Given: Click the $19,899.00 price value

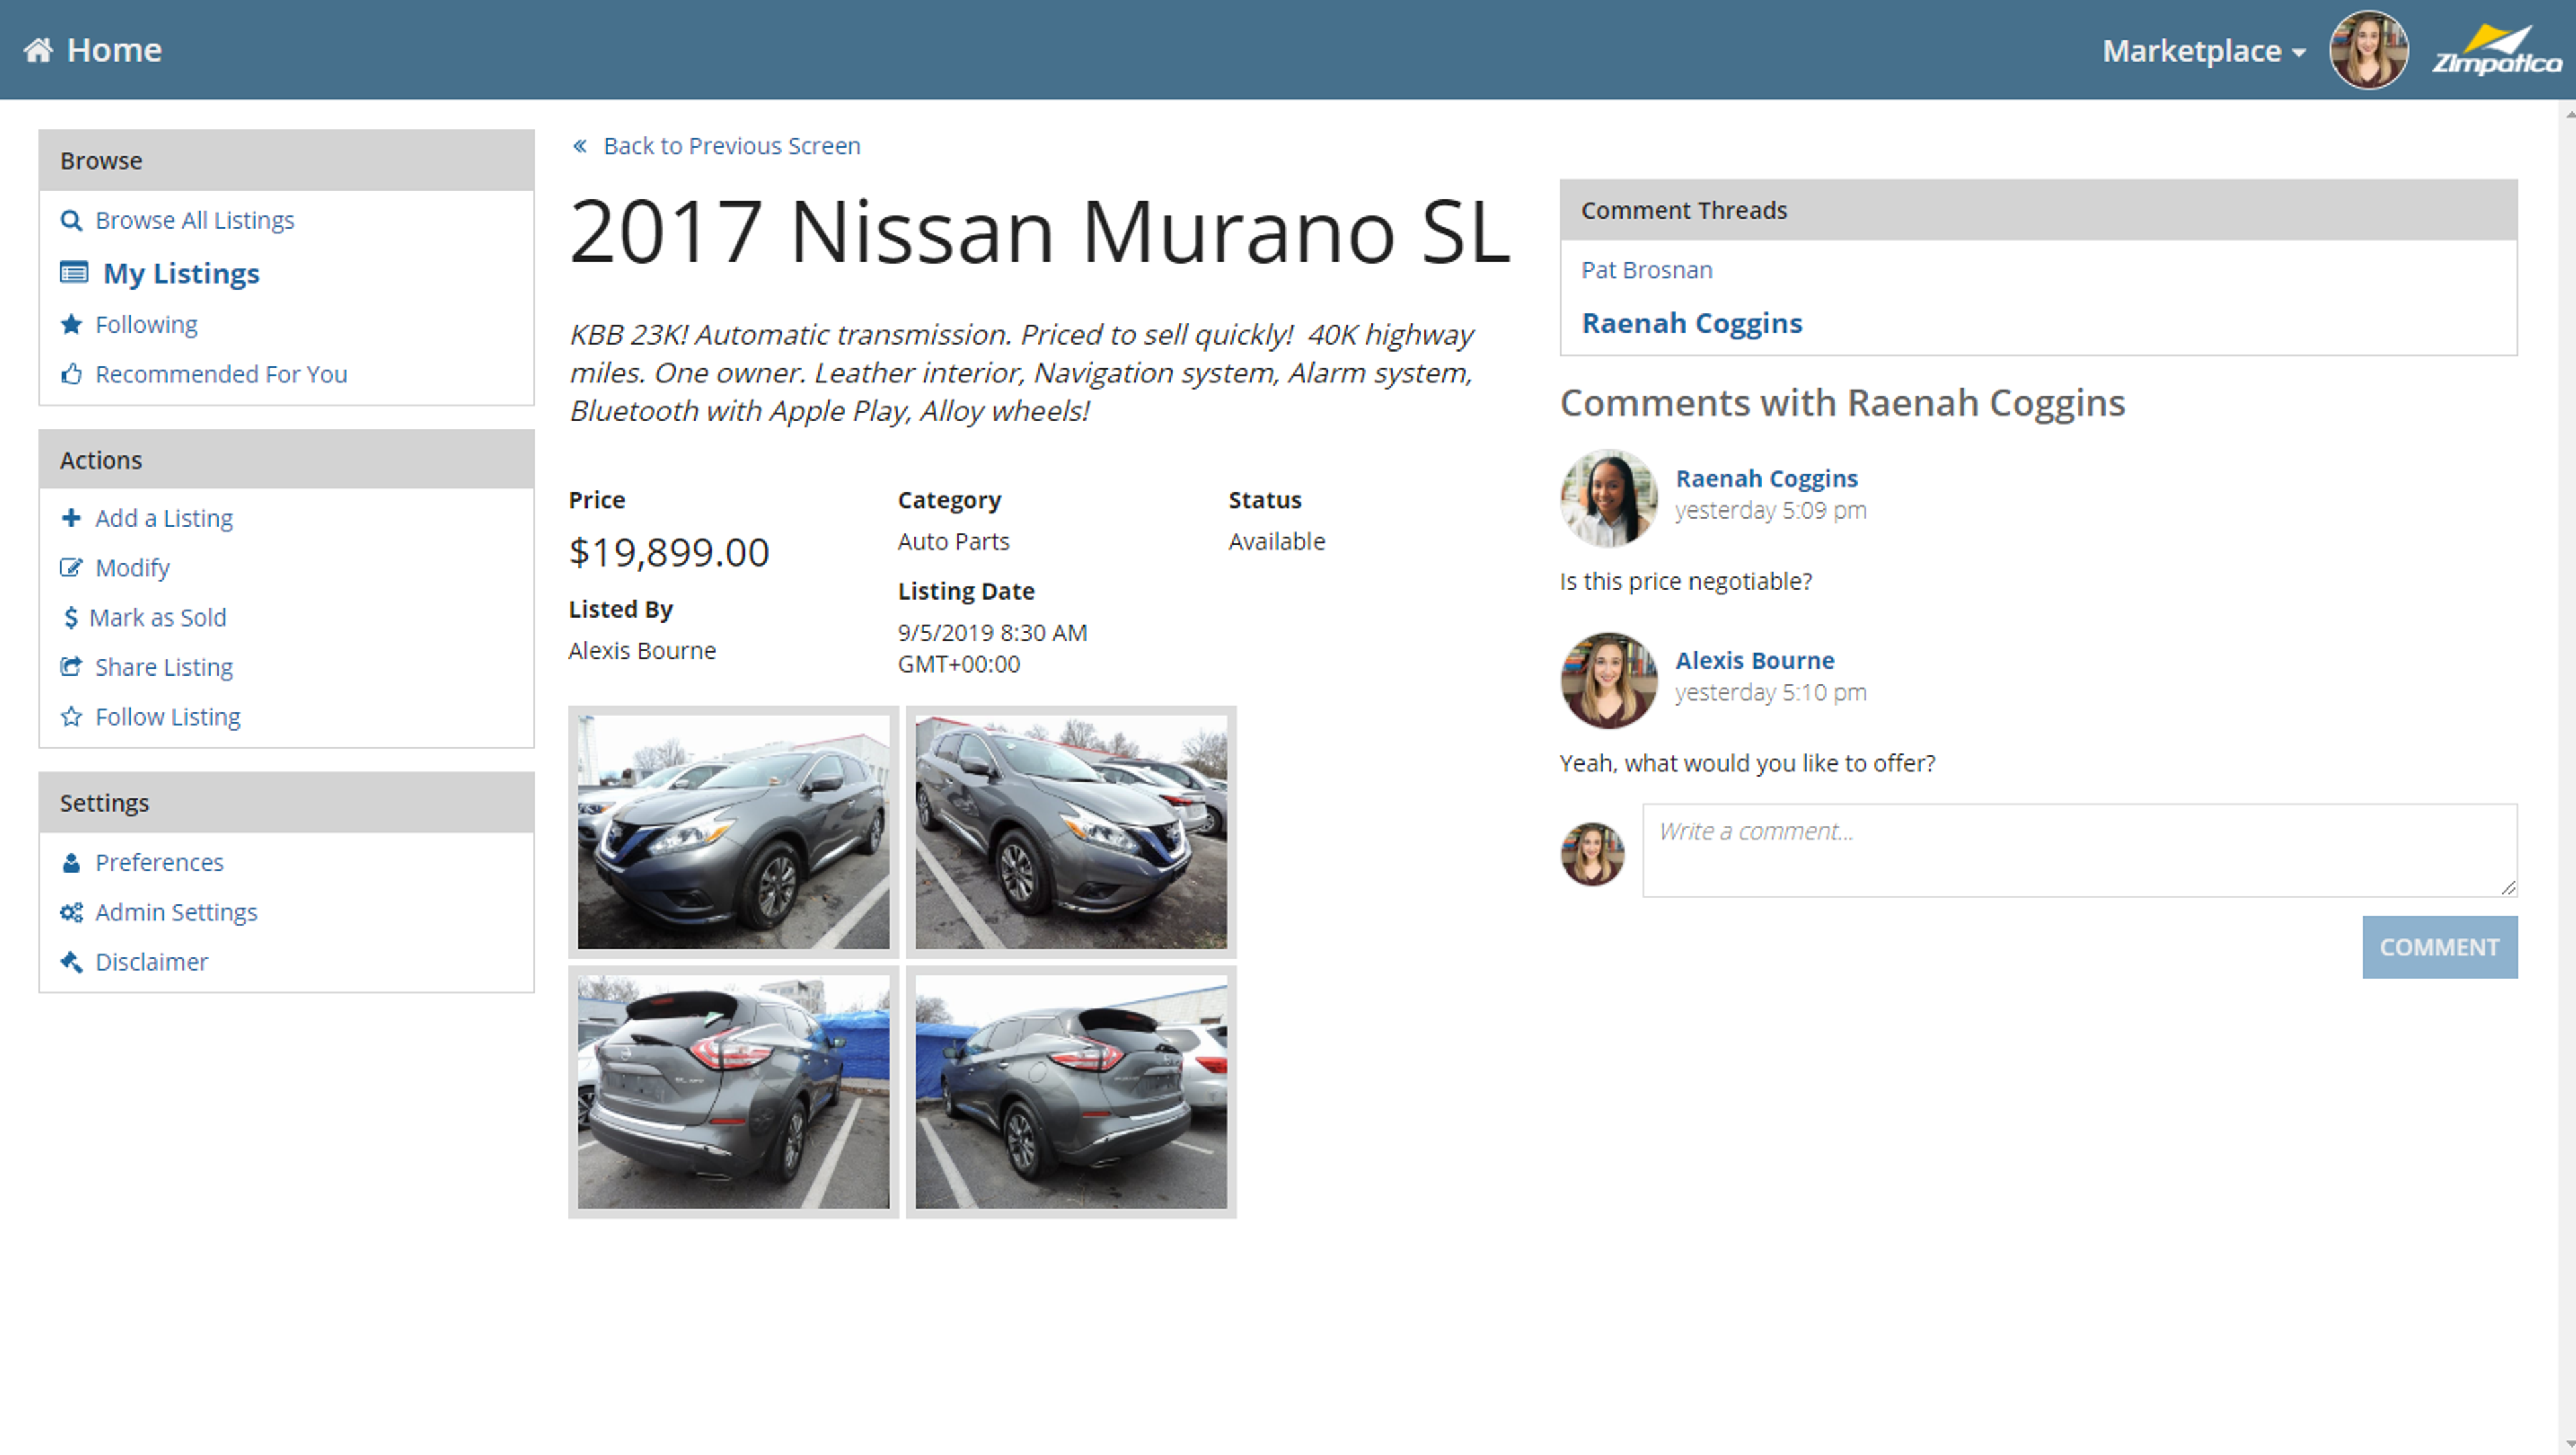Looking at the screenshot, I should (x=668, y=553).
